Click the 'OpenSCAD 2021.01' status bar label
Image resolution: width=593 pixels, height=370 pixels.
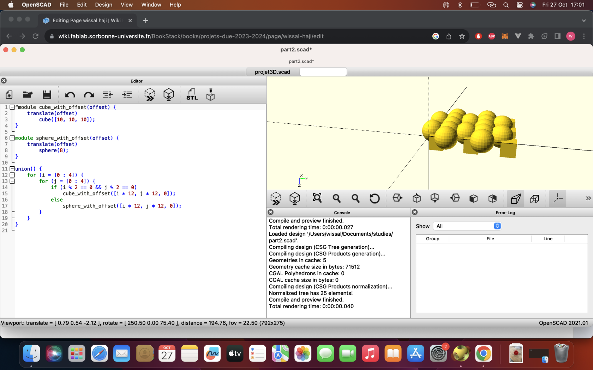563,323
